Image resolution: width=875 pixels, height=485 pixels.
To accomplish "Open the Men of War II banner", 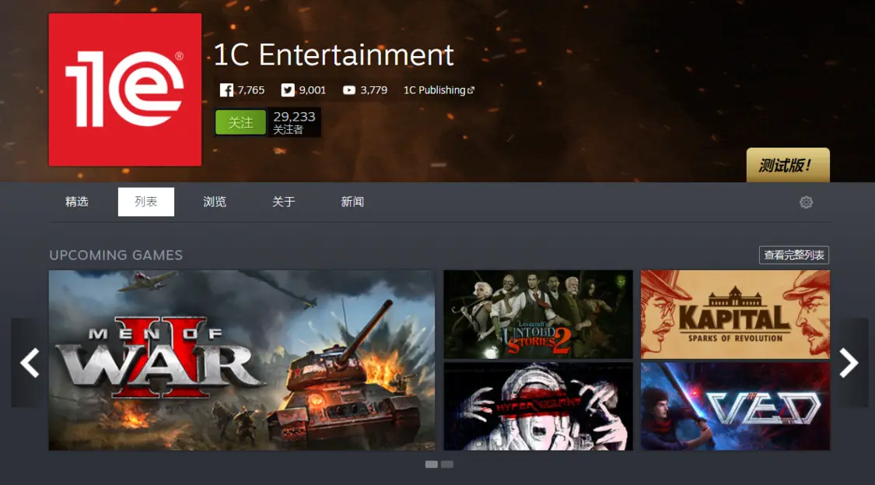I will point(242,360).
